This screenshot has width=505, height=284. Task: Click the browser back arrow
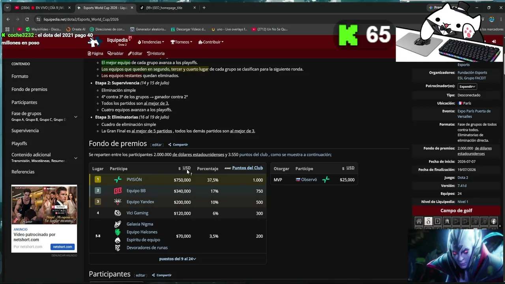click(8, 19)
